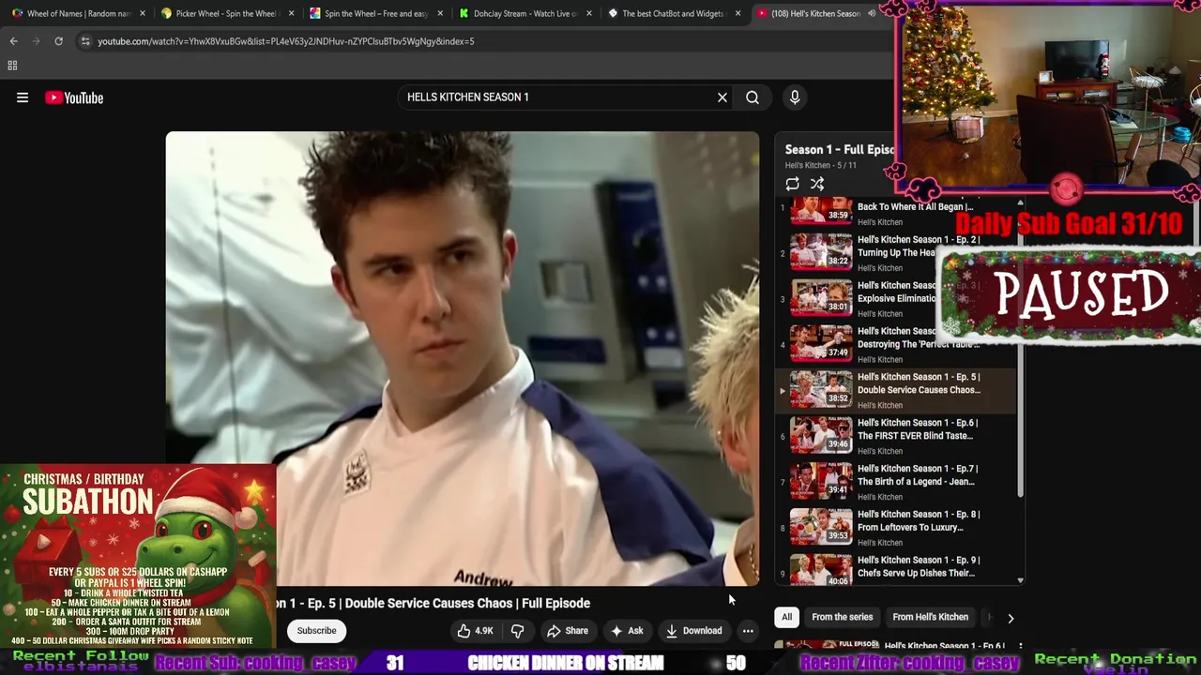
Task: Toggle playlist loop
Action: click(x=793, y=184)
